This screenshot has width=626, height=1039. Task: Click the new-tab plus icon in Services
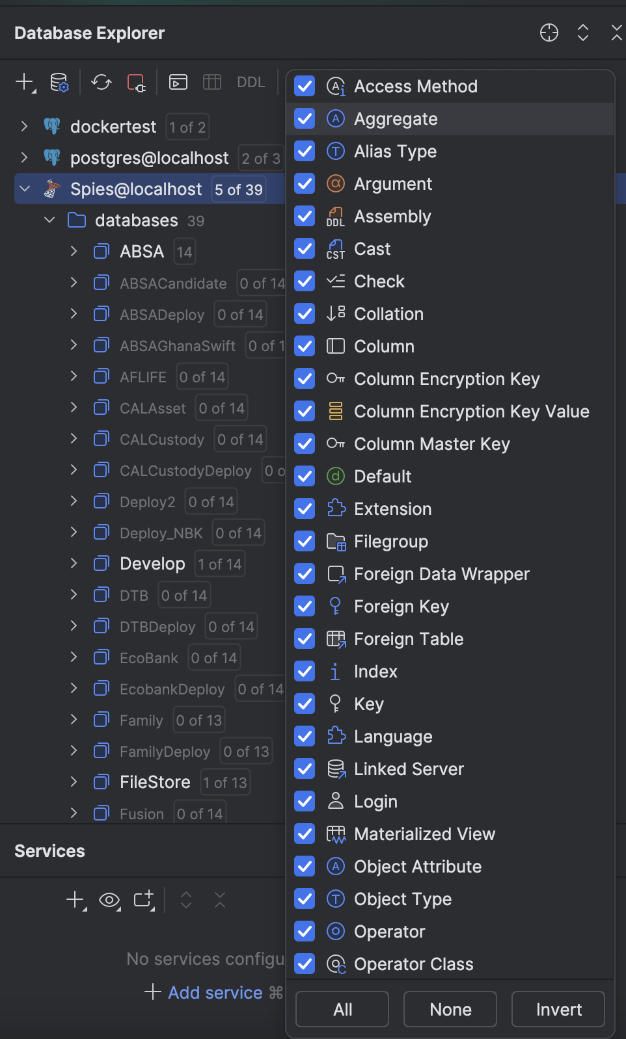[143, 899]
